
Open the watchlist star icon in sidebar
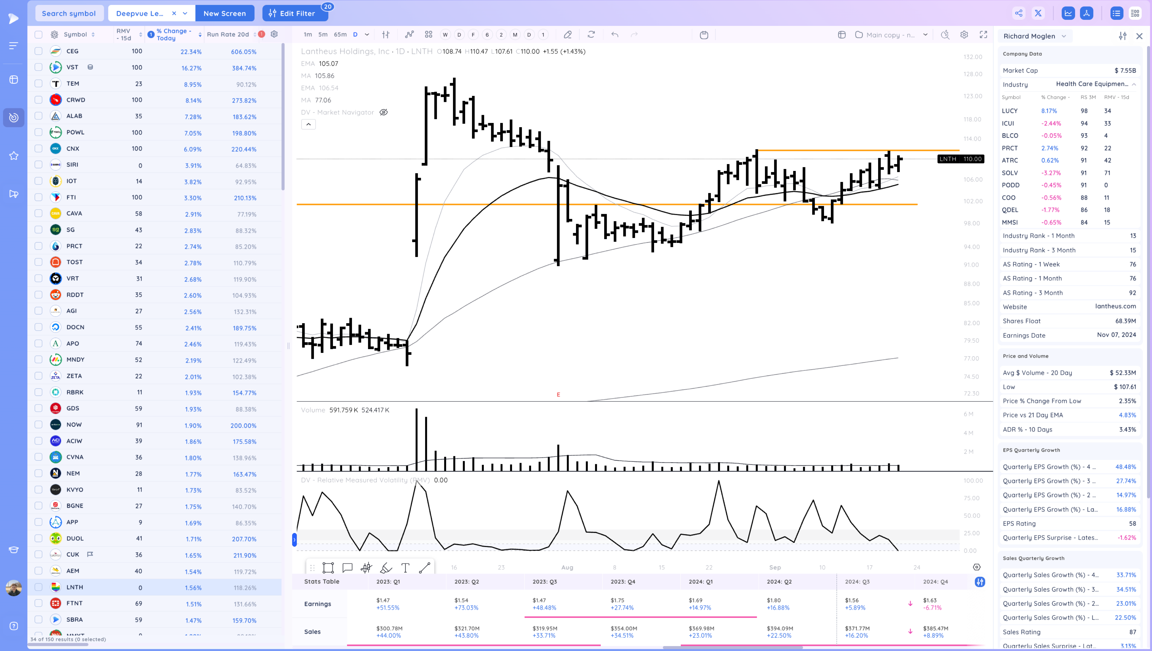[x=14, y=156]
